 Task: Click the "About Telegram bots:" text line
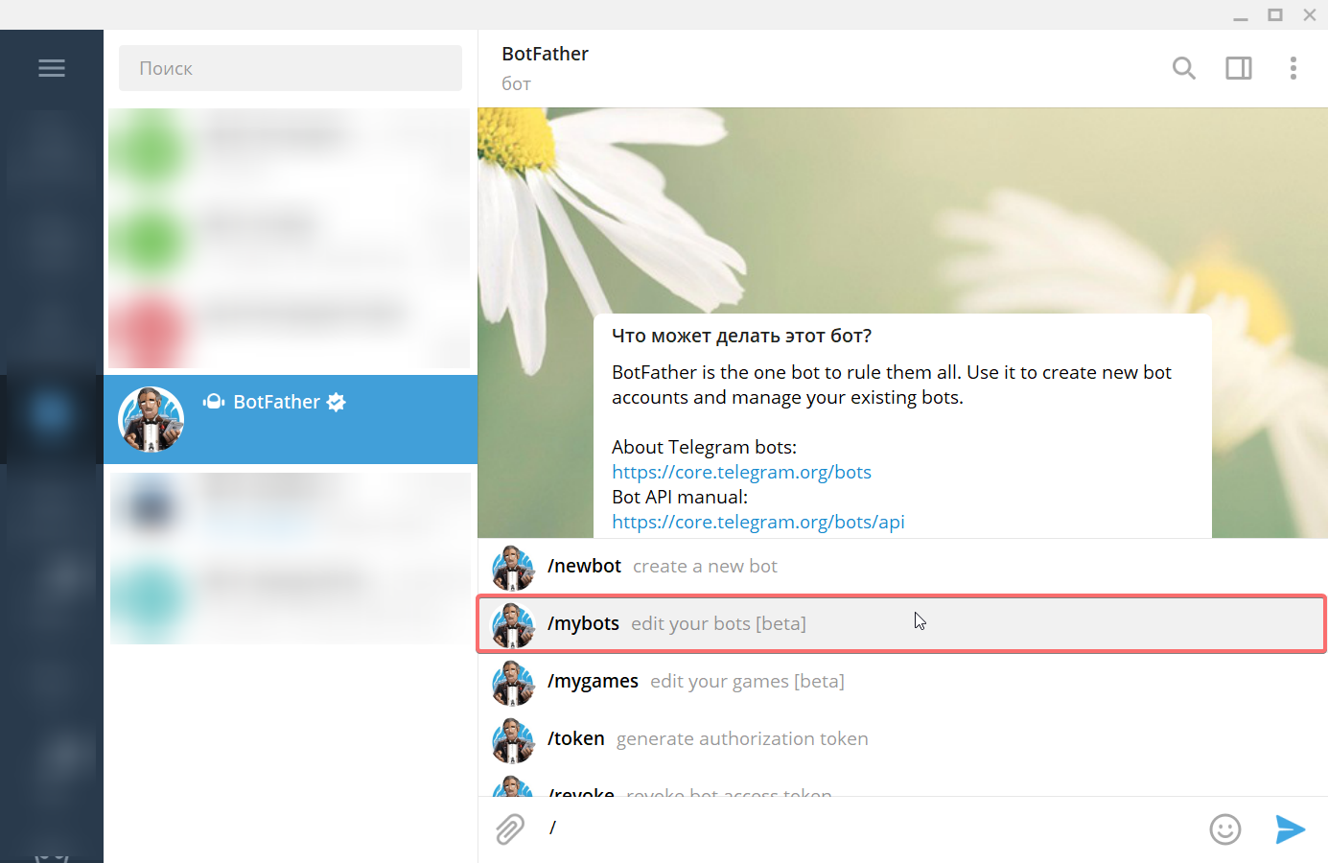pyautogui.click(x=704, y=447)
